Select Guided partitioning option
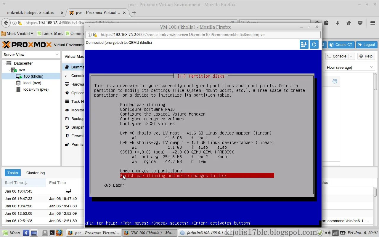Screen dimensions: 379x237 click(143, 105)
